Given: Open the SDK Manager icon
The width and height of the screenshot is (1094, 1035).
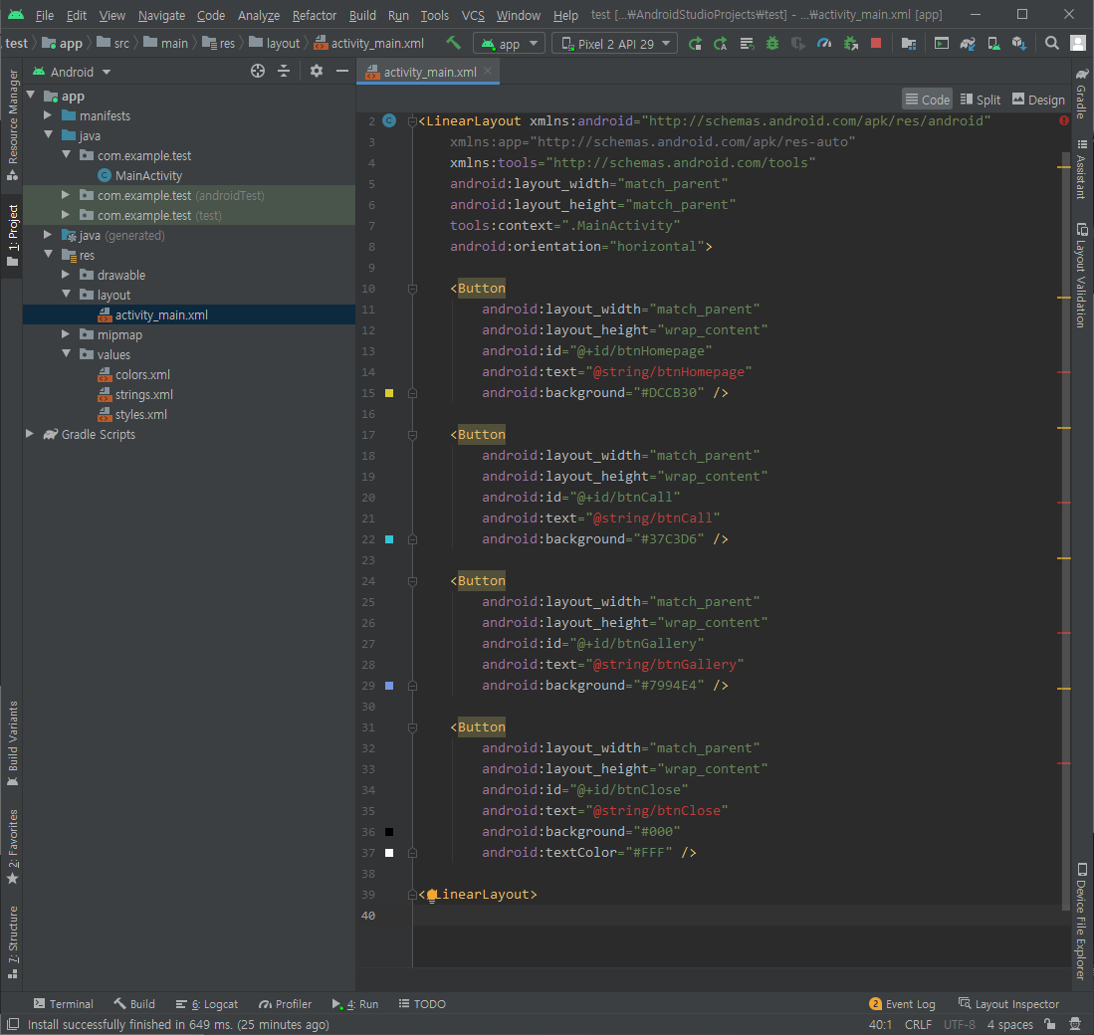Looking at the screenshot, I should coord(1019,43).
